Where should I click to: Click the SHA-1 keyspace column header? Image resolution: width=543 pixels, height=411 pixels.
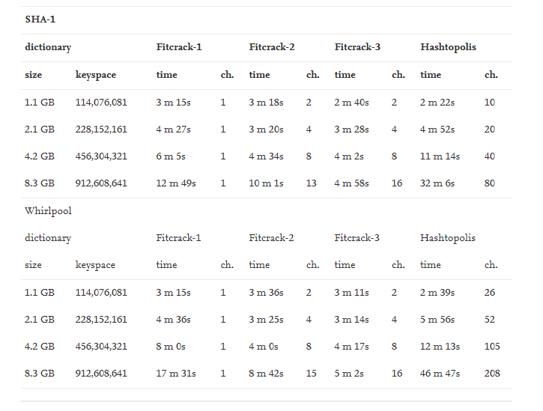(96, 75)
